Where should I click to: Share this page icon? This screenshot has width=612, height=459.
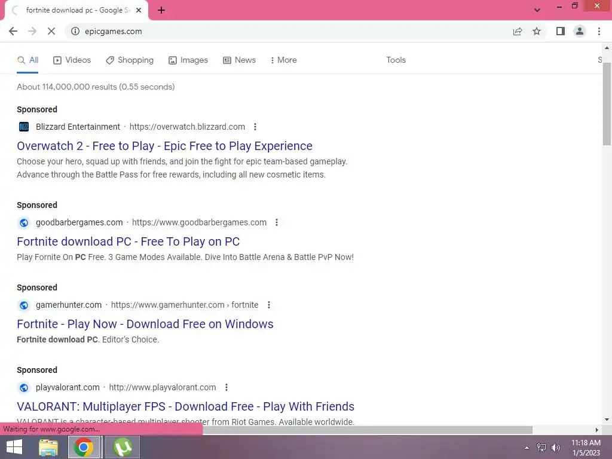[518, 31]
